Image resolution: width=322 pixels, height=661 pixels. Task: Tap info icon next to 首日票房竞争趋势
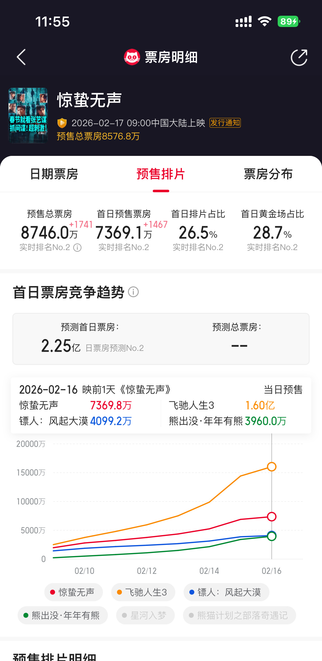point(133,292)
